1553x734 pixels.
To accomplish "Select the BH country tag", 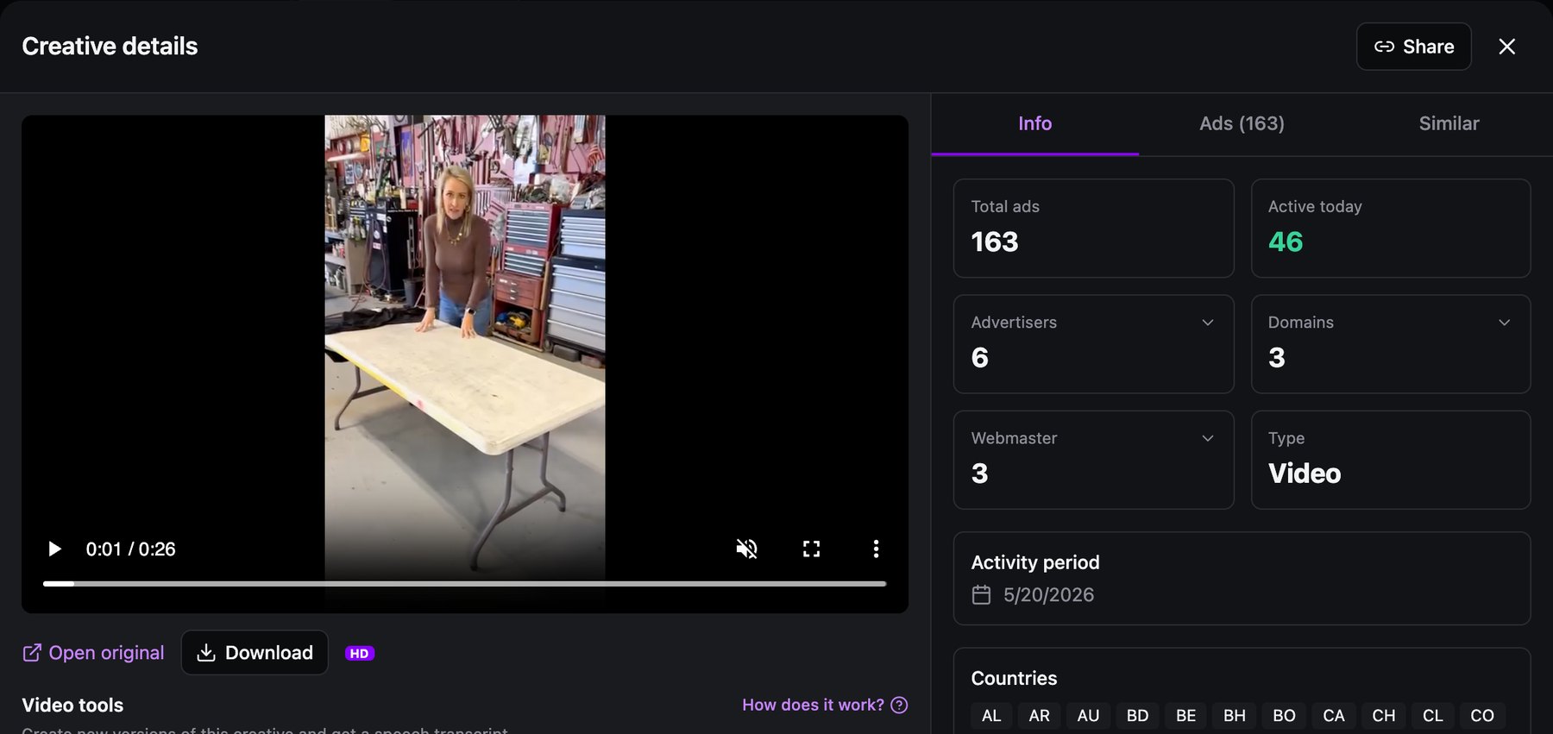I will (1235, 716).
